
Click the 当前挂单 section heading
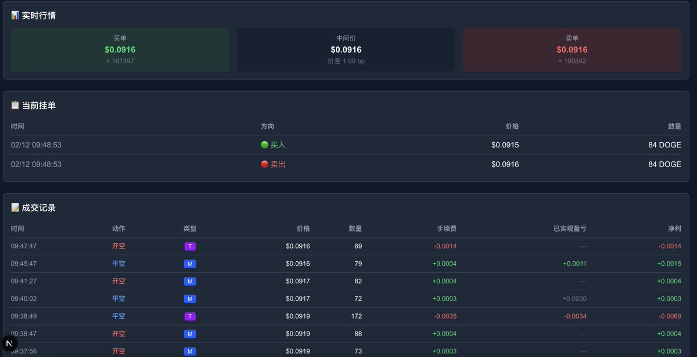click(39, 106)
